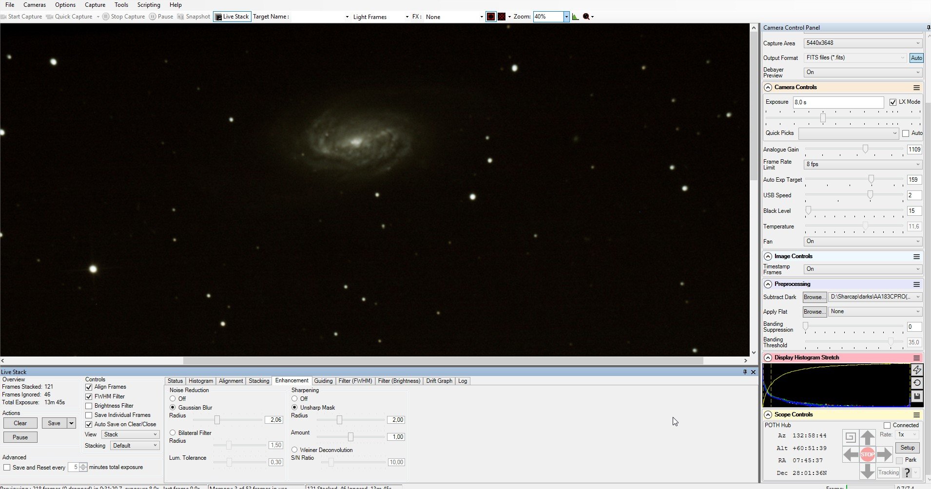Click the Pause button in Live Stack

pyautogui.click(x=20, y=437)
